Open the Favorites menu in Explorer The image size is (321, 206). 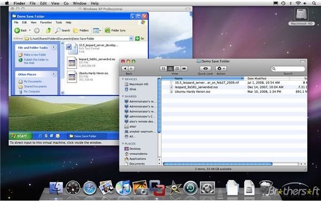pyautogui.click(x=46, y=22)
